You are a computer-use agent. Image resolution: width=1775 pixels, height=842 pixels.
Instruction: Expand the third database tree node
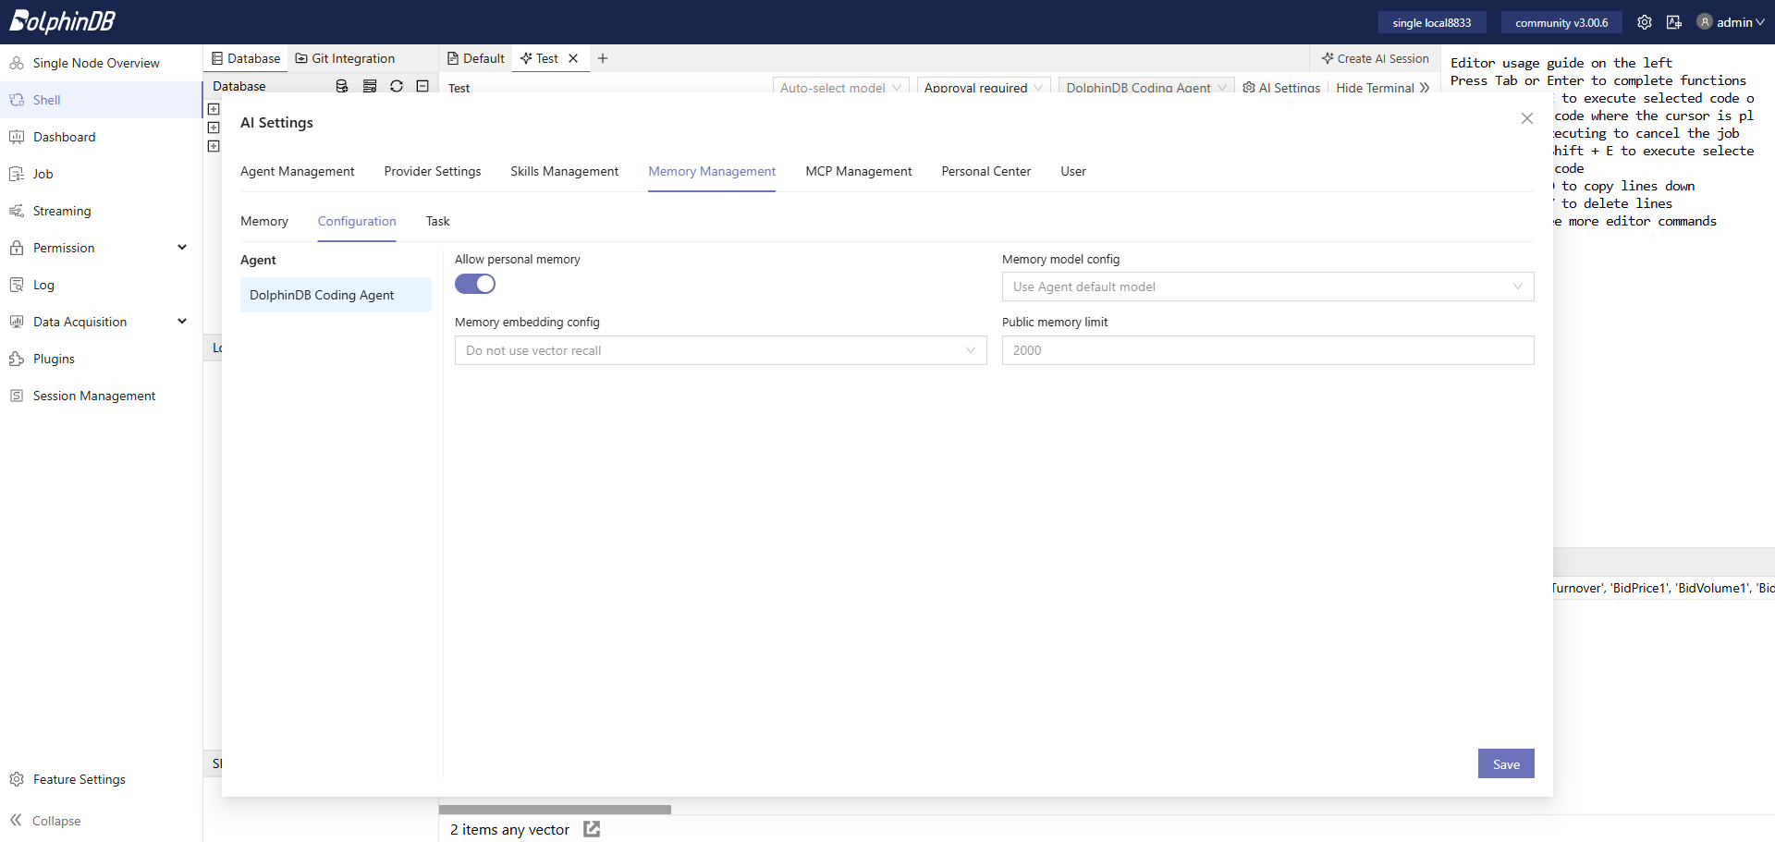(214, 146)
